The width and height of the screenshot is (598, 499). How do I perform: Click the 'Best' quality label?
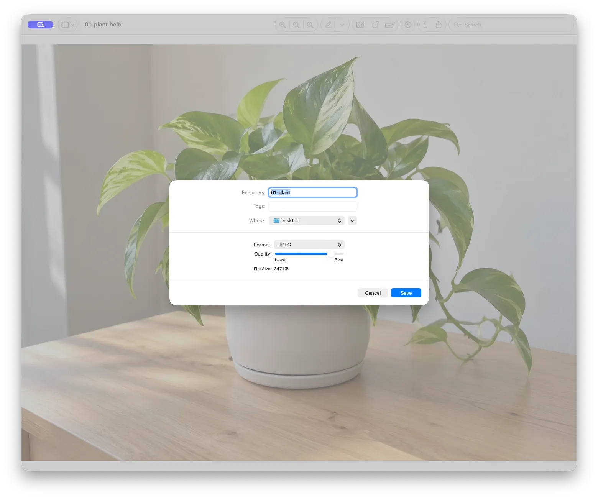click(x=339, y=260)
